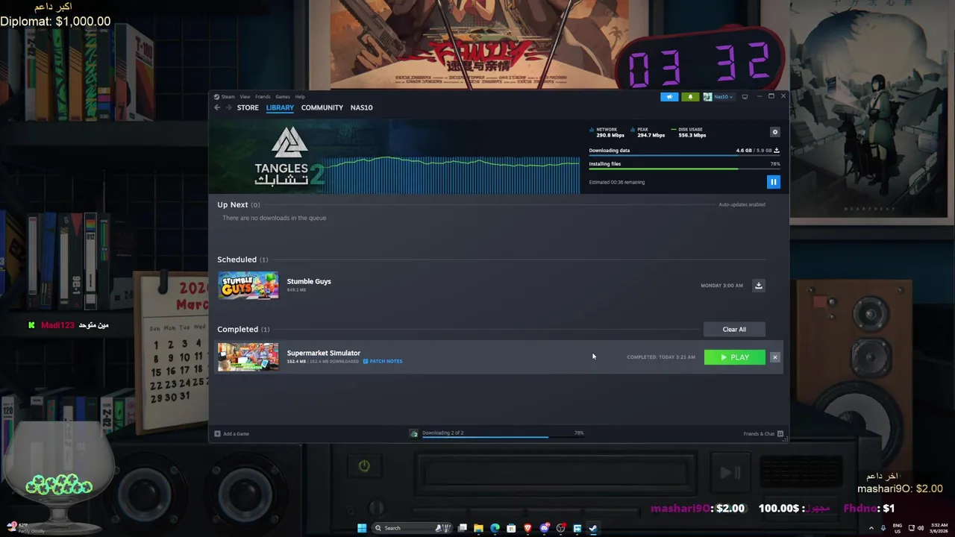Click the Downloading data progress bar
Image resolution: width=955 pixels, height=537 pixels.
coord(684,155)
